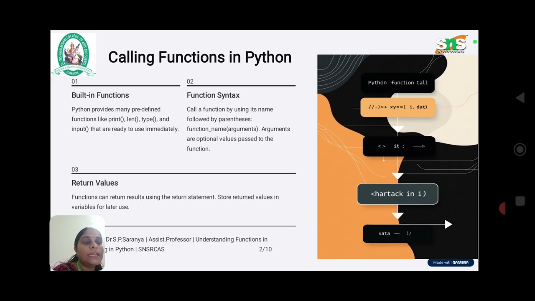Click the slide number 2/10

click(265, 249)
